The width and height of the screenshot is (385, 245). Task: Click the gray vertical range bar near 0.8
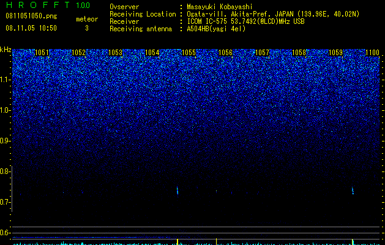tap(12, 189)
